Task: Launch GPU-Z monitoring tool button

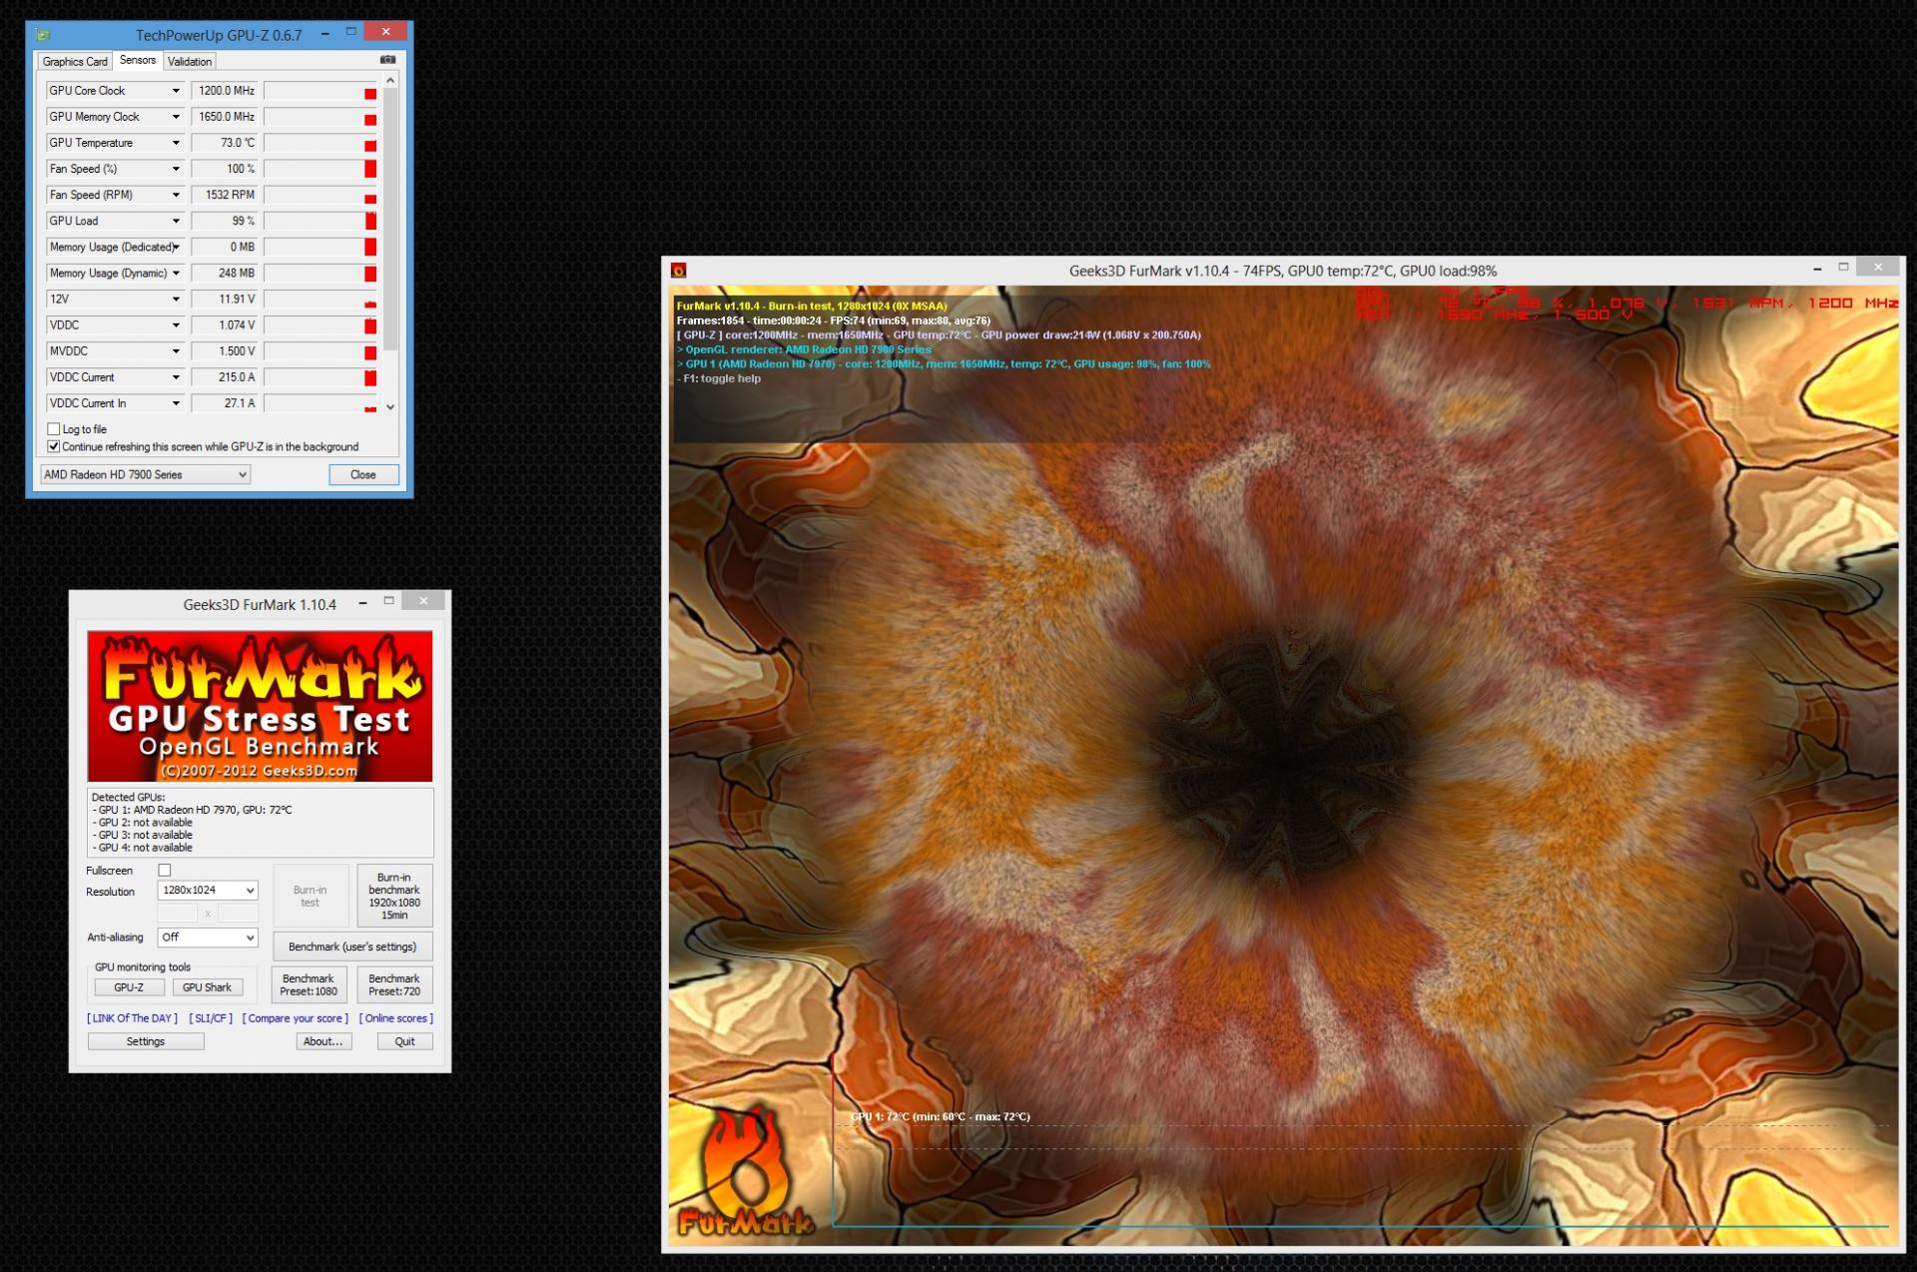Action: tap(129, 988)
